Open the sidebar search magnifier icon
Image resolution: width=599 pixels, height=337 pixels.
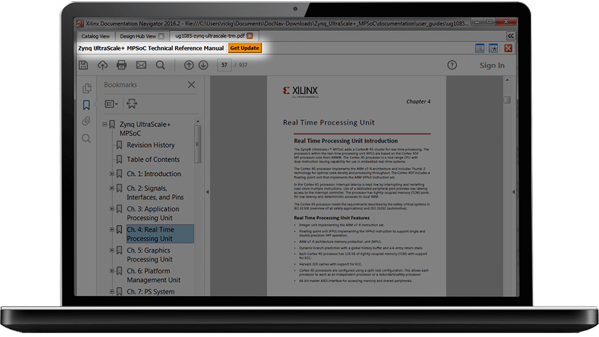click(x=86, y=138)
